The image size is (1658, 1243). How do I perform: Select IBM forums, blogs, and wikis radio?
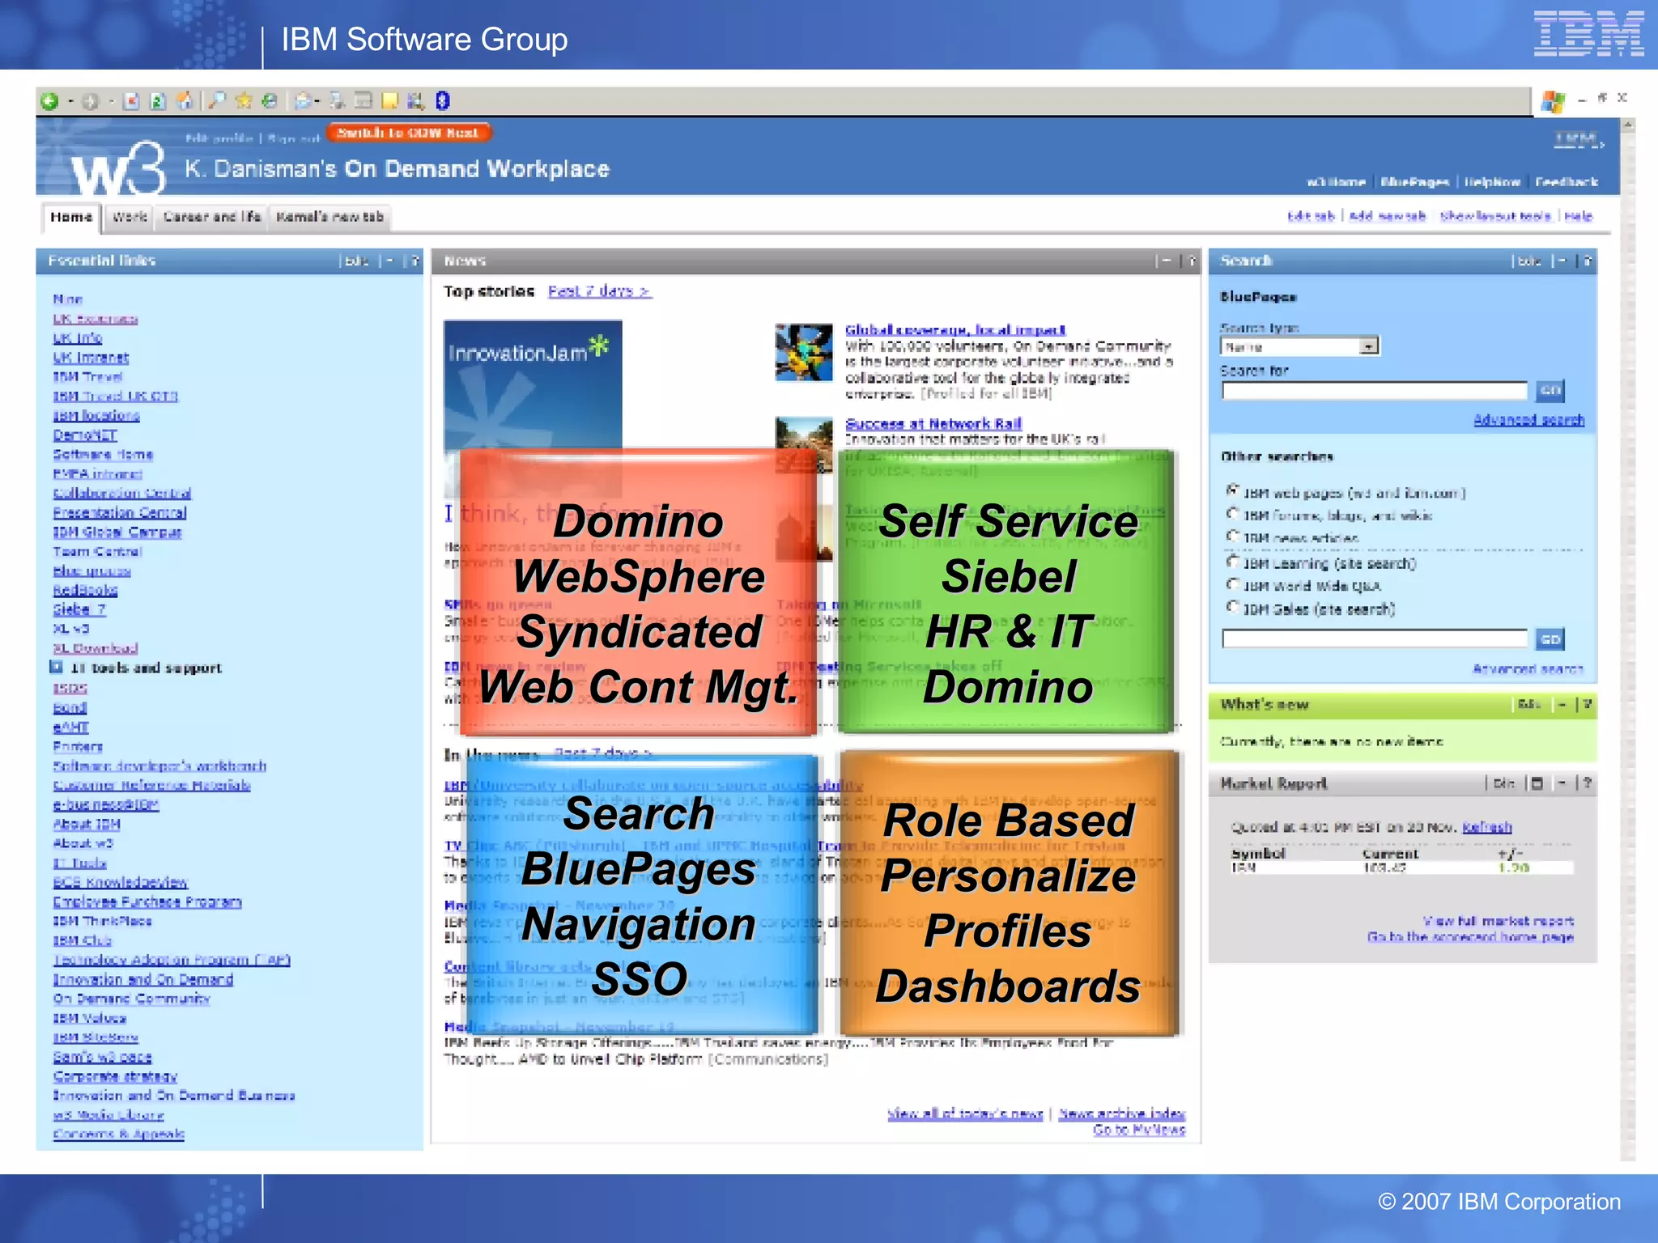click(x=1232, y=513)
